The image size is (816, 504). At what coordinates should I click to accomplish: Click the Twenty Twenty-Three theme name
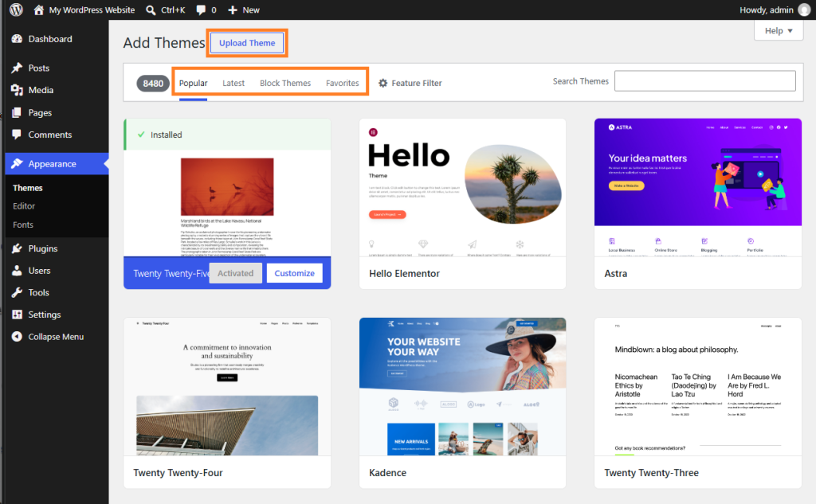pyautogui.click(x=652, y=473)
